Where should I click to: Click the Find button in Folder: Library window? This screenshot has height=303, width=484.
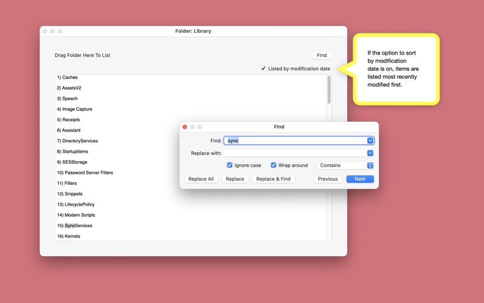coord(322,55)
